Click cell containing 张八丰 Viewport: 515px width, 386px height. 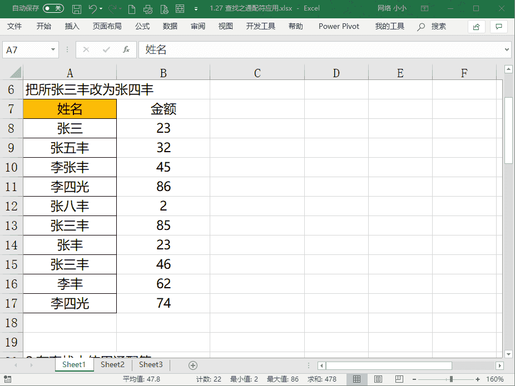(70, 206)
